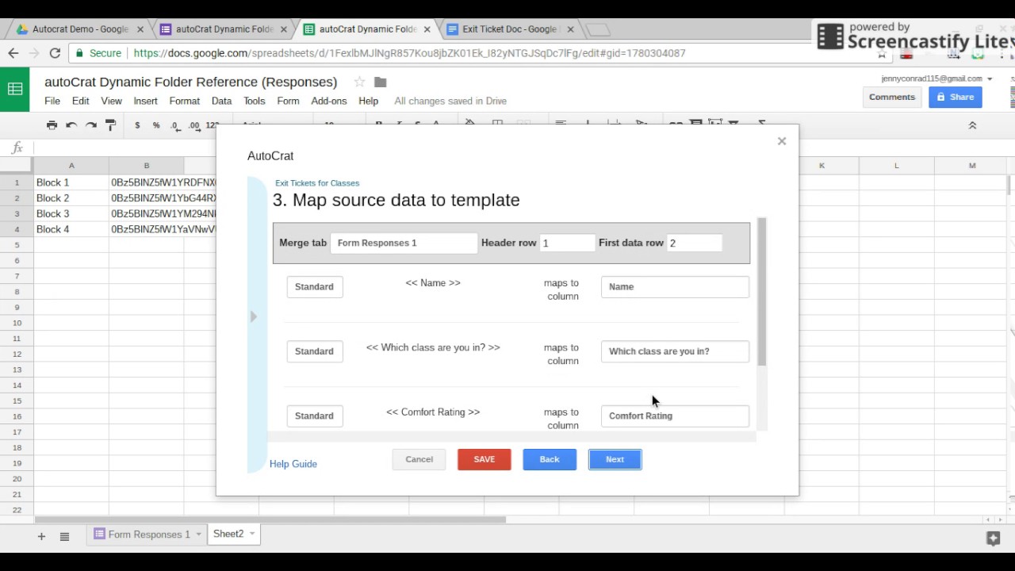Open the Format menu
This screenshot has height=571, width=1015.
(x=184, y=101)
